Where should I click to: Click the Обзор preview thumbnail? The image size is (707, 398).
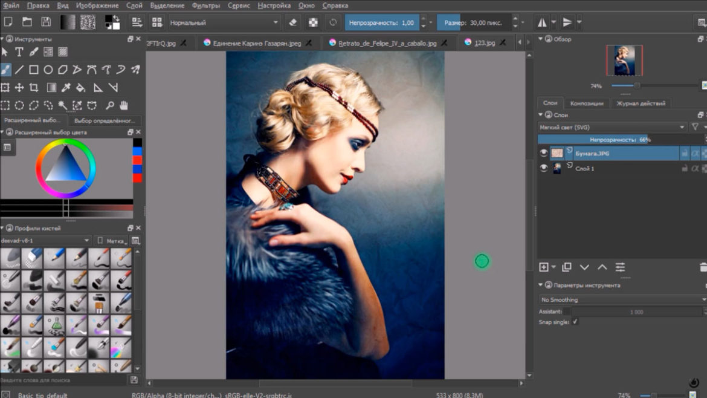624,60
